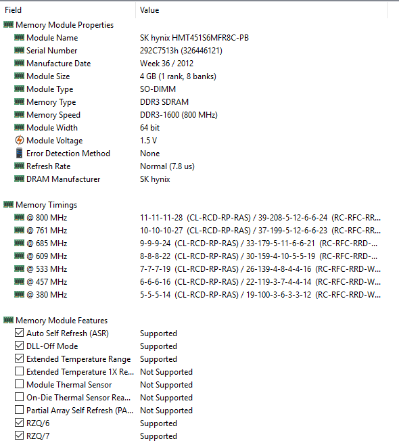Click the @ 761 MHz row icon
399x441 pixels.
pos(19,231)
